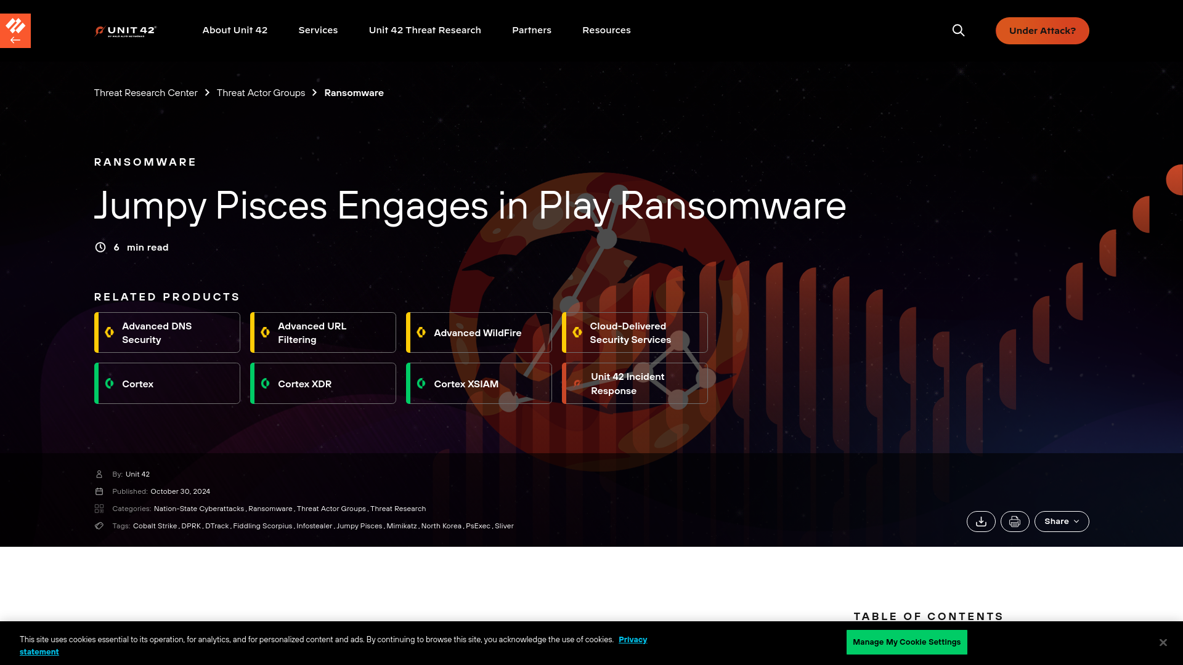The image size is (1183, 665).
Task: Click the print icon for article
Action: [x=1015, y=522]
